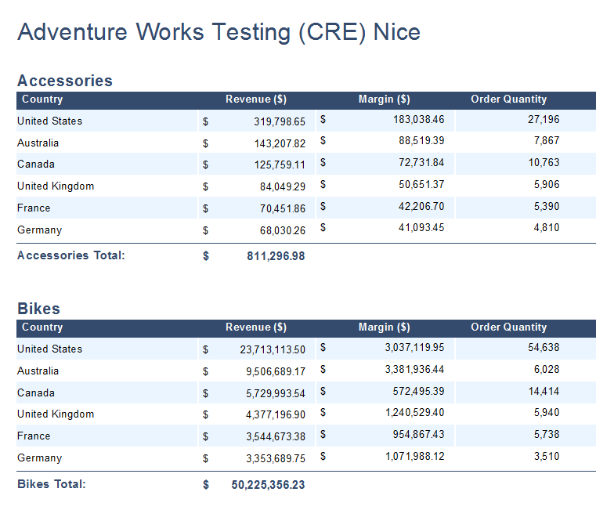Click Revenue ($) header in Bikes table
The image size is (596, 510).
coord(256,327)
